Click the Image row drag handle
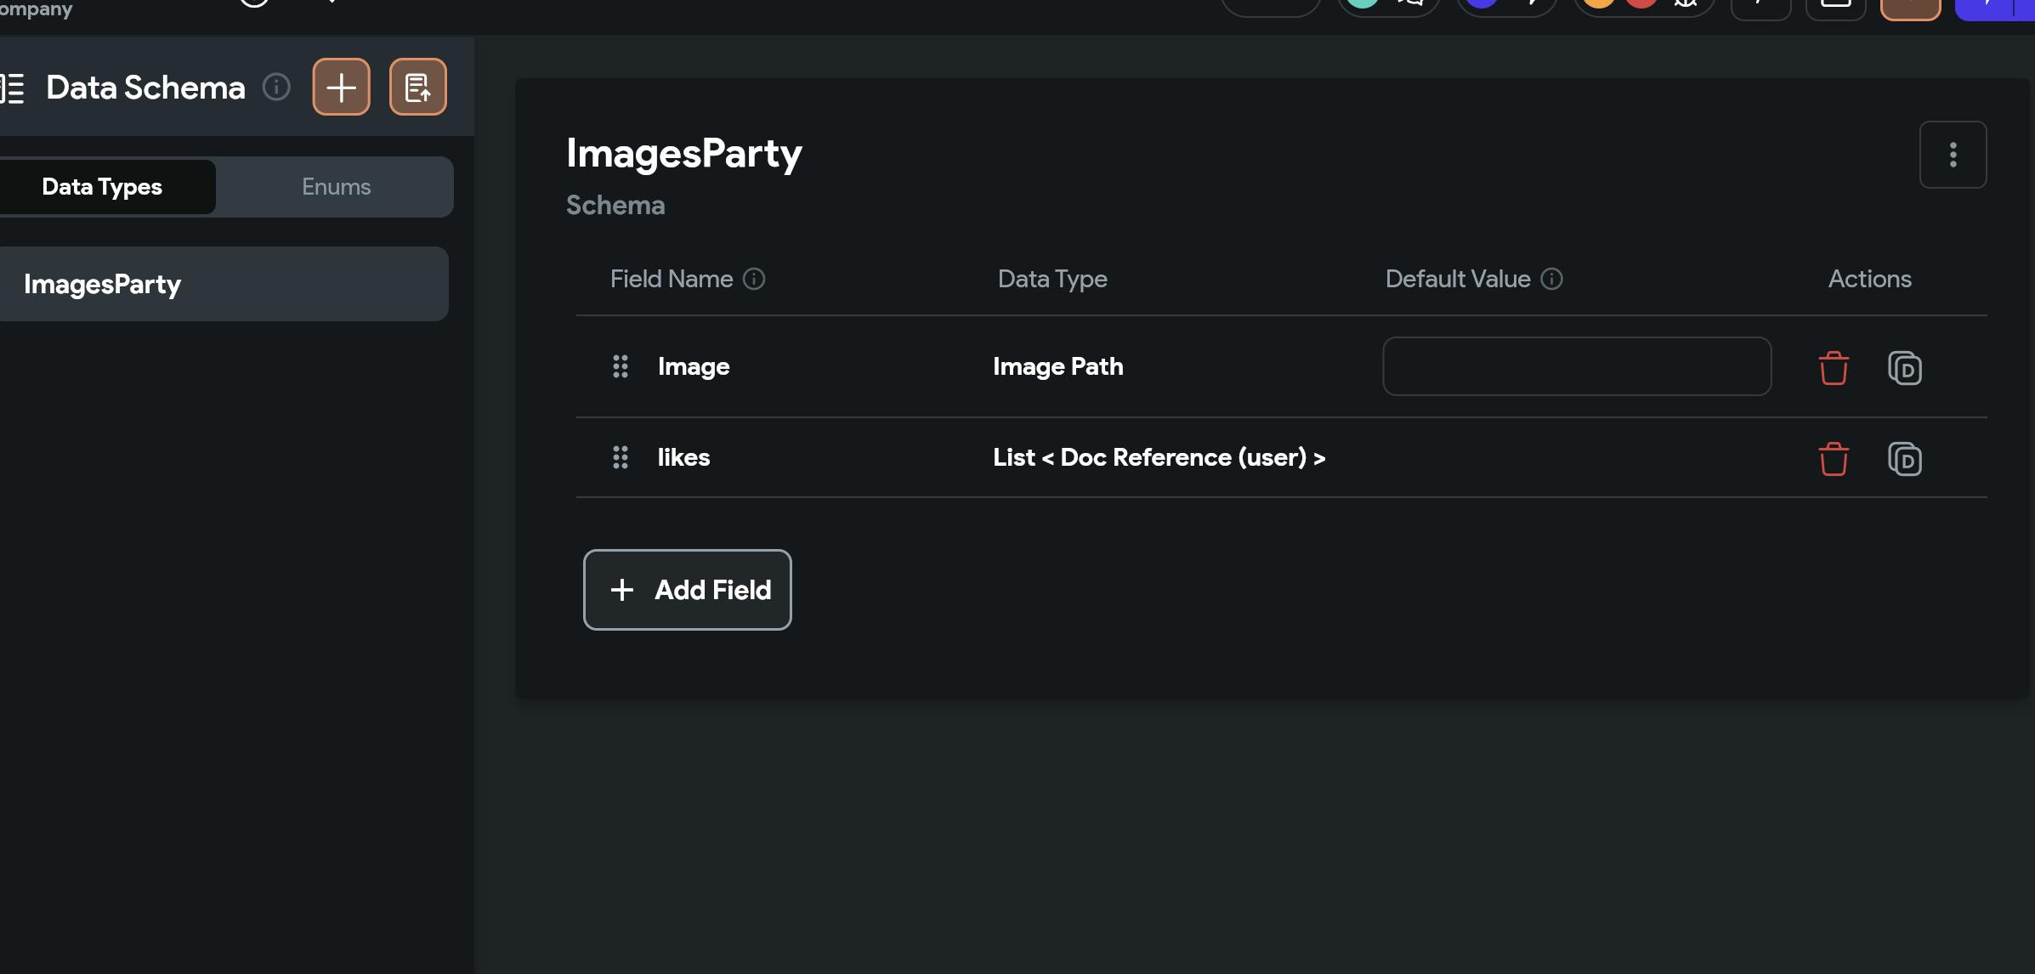 pos(621,366)
